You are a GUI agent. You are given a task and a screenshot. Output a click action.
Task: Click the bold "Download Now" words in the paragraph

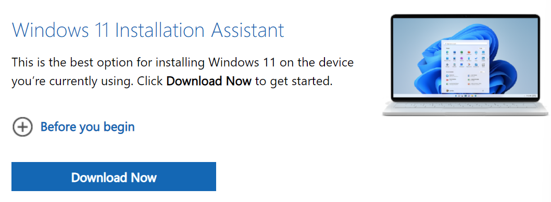point(209,81)
